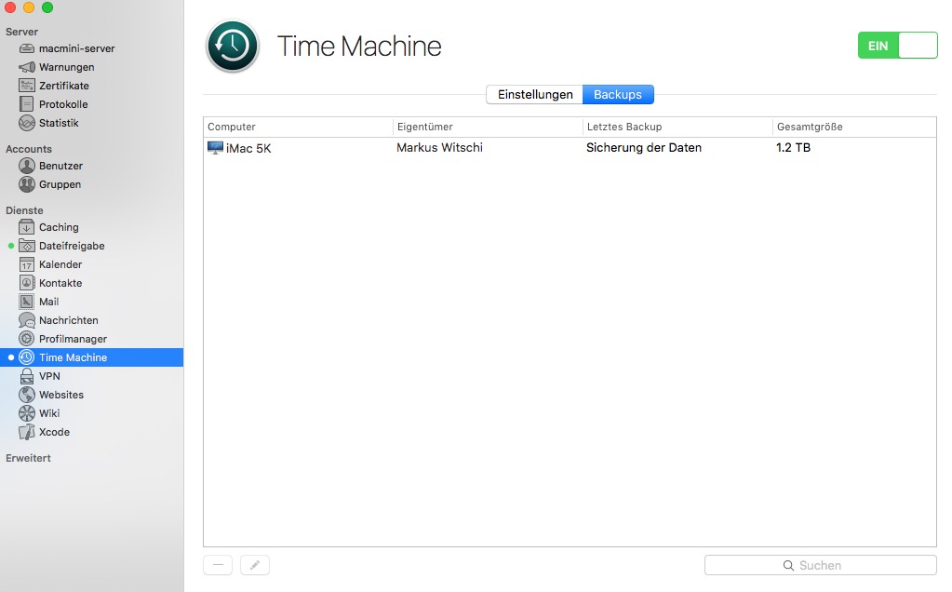Sort by Gesamtgröße column header

click(x=854, y=127)
